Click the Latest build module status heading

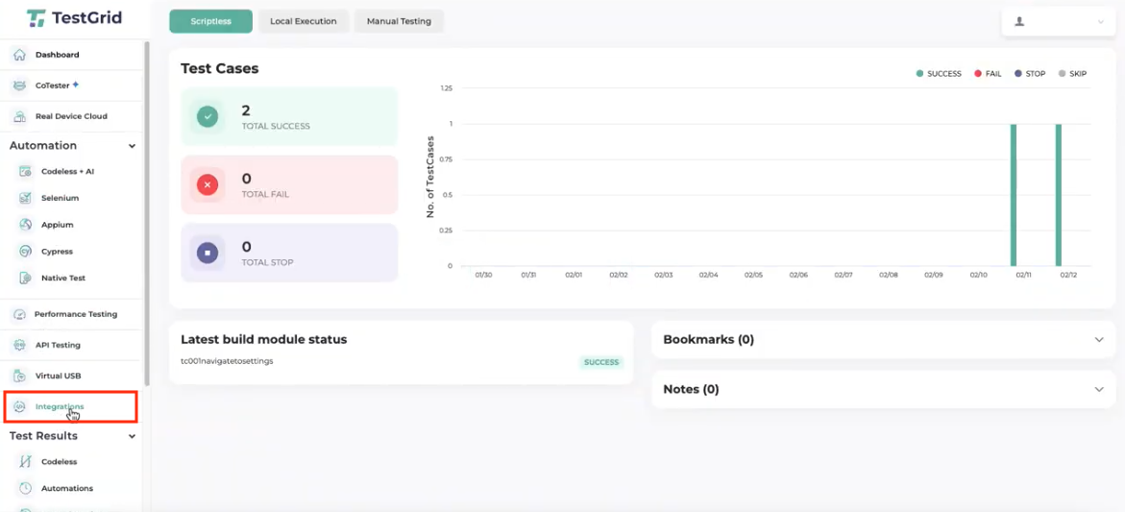pos(264,339)
